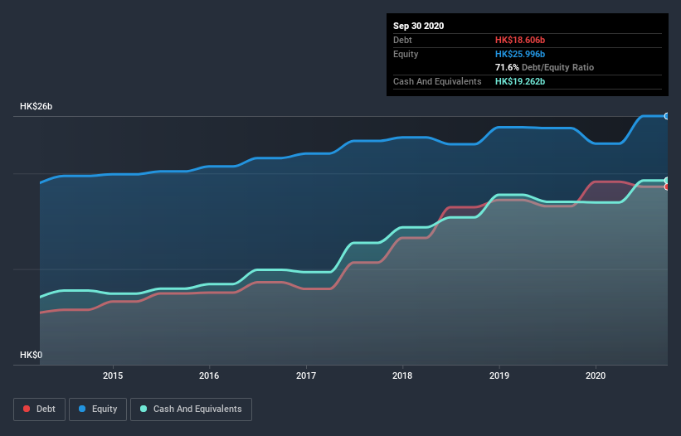
Task: Toggle the Equity legend button
Action: click(x=98, y=409)
